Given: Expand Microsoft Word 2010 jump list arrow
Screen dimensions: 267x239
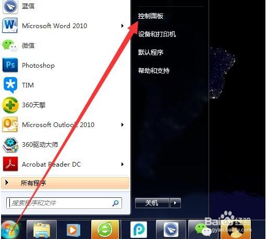Looking at the screenshot, I should click(123, 26).
